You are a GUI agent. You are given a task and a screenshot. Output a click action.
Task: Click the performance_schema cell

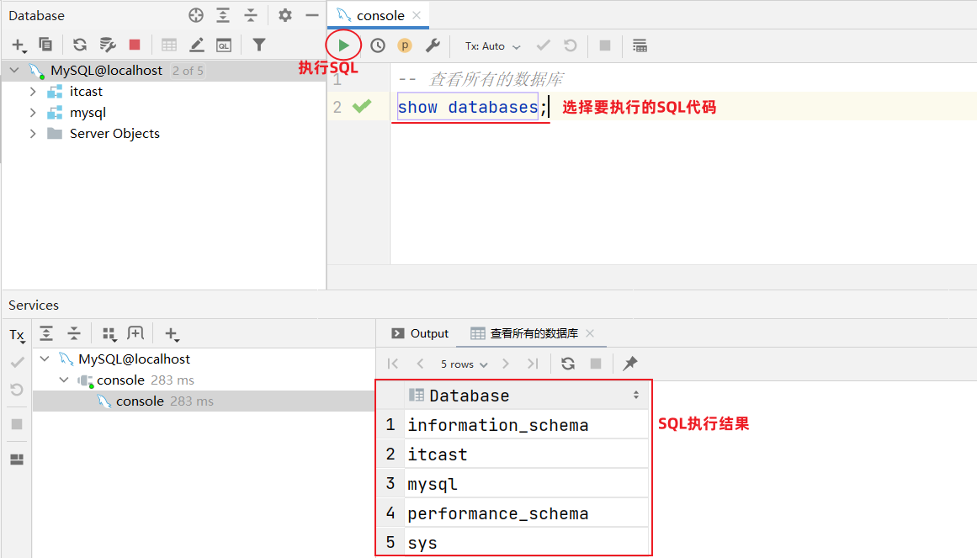pos(526,513)
